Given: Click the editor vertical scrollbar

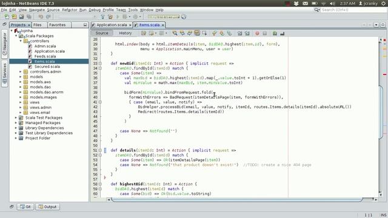Looking at the screenshot, I should 381,113.
